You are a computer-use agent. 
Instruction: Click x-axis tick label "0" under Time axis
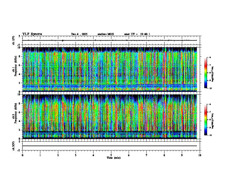tap(22, 155)
